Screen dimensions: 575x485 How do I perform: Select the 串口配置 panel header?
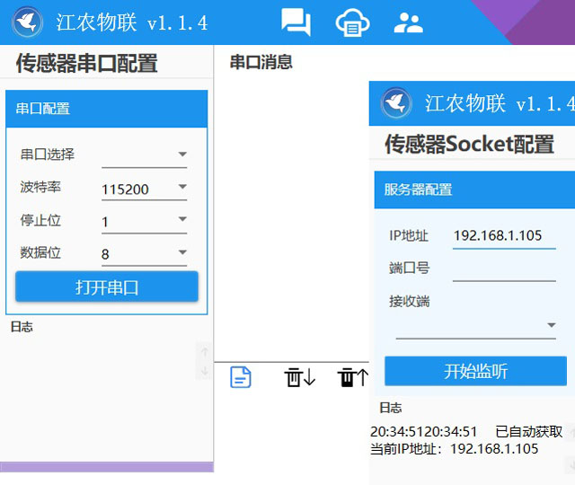click(x=107, y=109)
